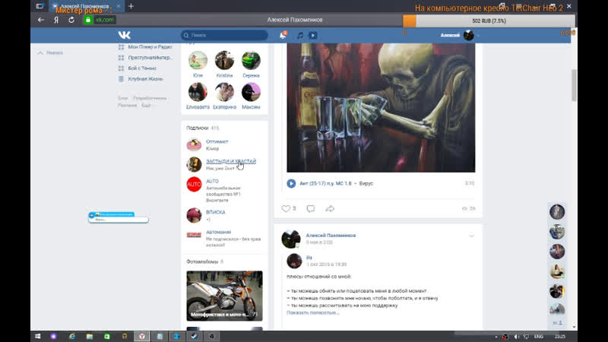Open the browser tab panel icon

pyautogui.click(x=40, y=6)
